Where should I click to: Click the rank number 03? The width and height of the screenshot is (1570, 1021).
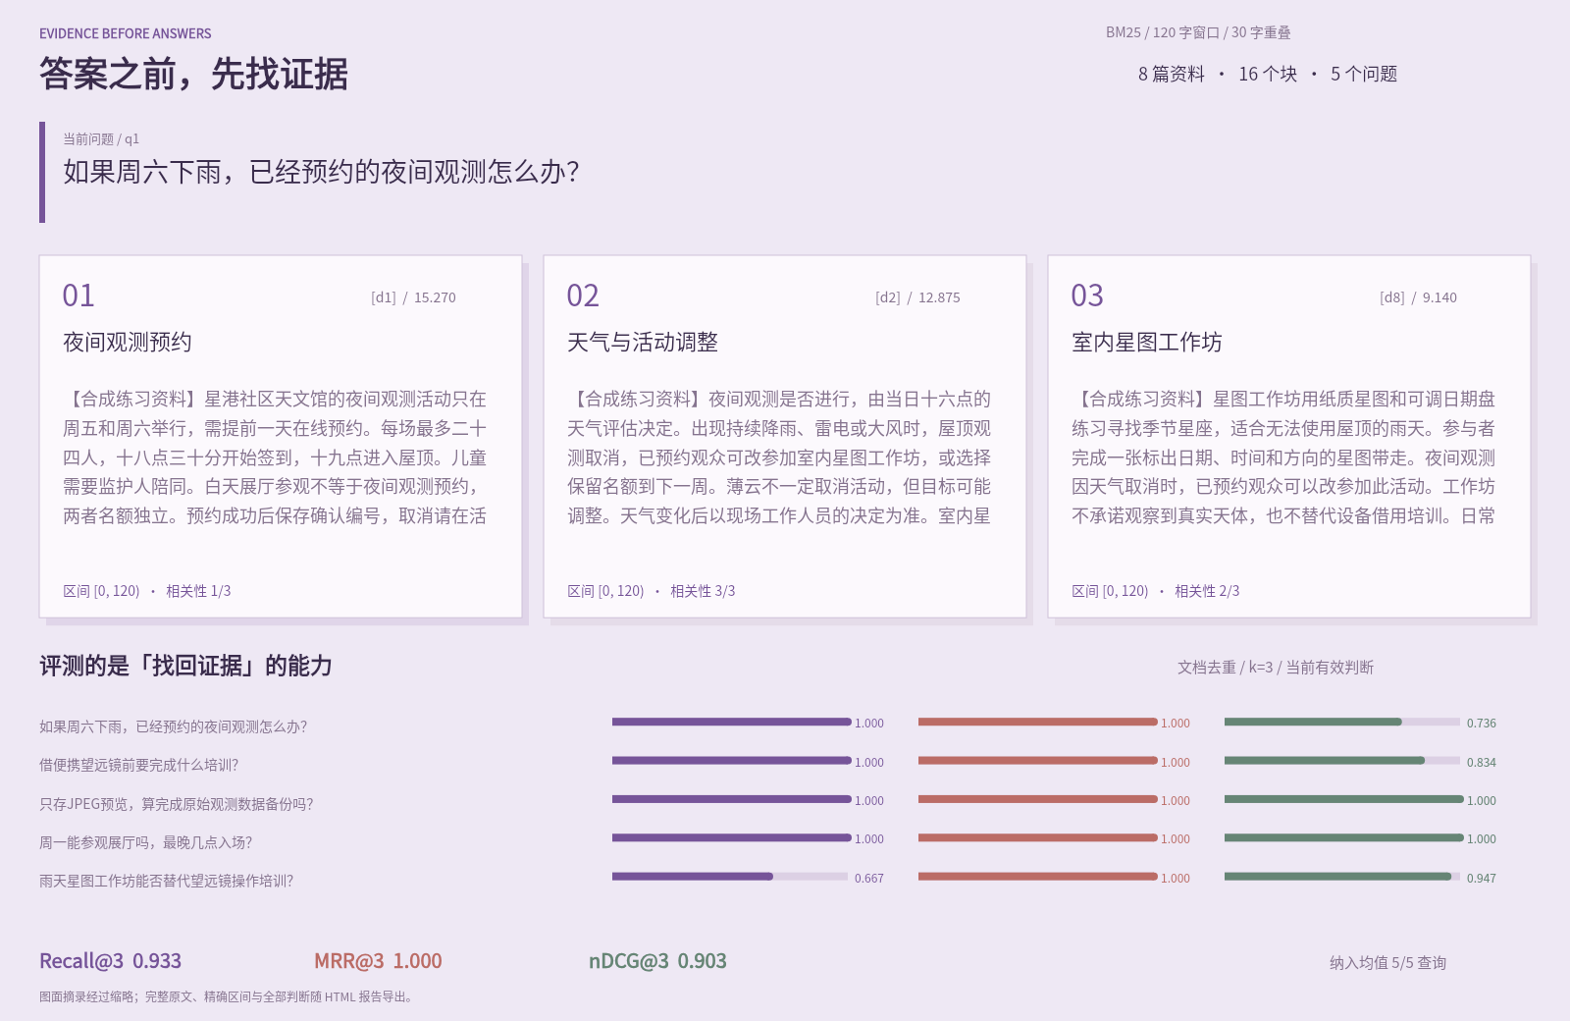(1087, 296)
